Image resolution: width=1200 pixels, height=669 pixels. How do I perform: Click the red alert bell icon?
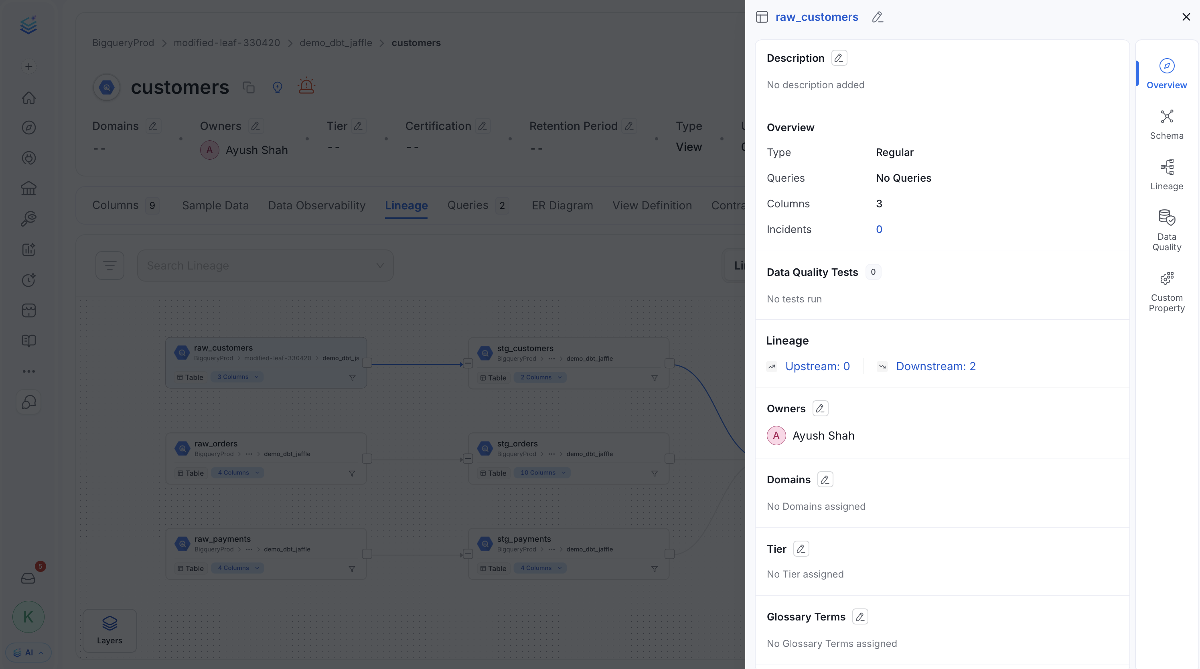(x=306, y=86)
